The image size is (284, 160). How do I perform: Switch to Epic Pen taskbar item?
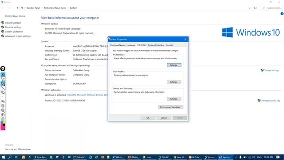click(40, 157)
